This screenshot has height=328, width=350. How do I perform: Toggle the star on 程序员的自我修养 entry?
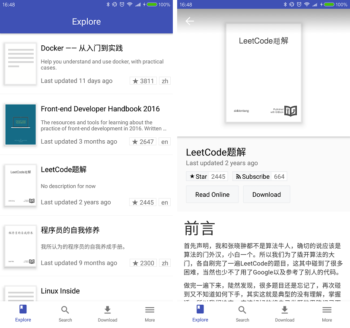[x=135, y=263]
